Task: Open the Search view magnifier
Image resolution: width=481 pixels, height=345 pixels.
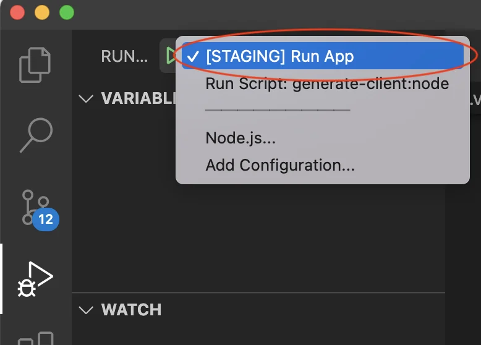Action: pyautogui.click(x=36, y=135)
